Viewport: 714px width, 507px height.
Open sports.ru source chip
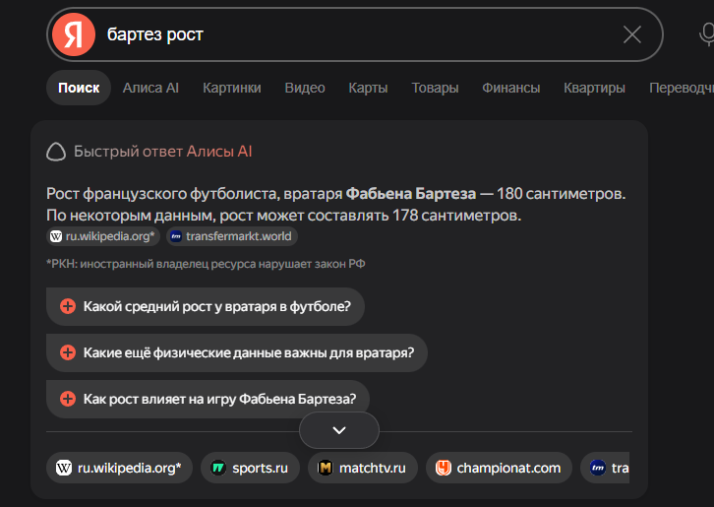(x=250, y=468)
